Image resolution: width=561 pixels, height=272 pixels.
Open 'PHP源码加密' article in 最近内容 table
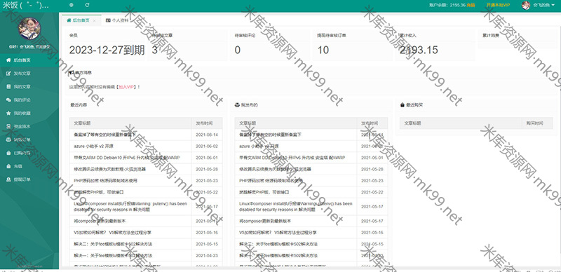pyautogui.click(x=106, y=181)
